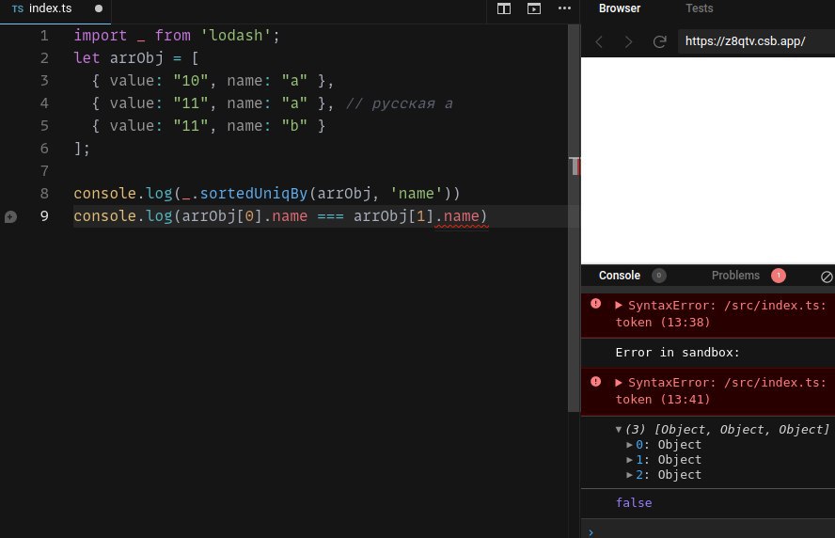Expand the 1: Object entry
The width and height of the screenshot is (835, 538).
629,460
